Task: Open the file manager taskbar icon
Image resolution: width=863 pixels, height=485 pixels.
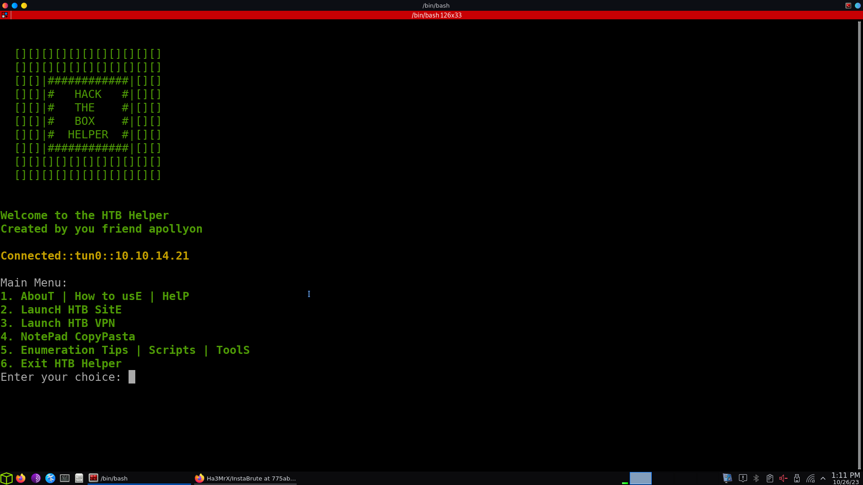Action: click(79, 478)
